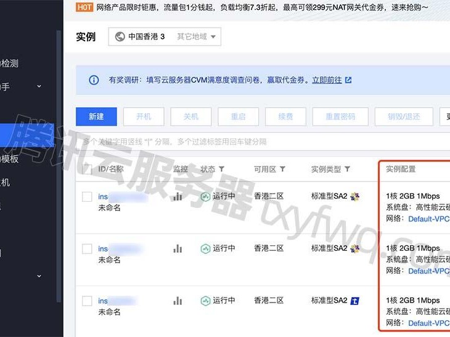Toggle the select-all checkbox in table header
450x337 pixels.
pyautogui.click(x=87, y=169)
